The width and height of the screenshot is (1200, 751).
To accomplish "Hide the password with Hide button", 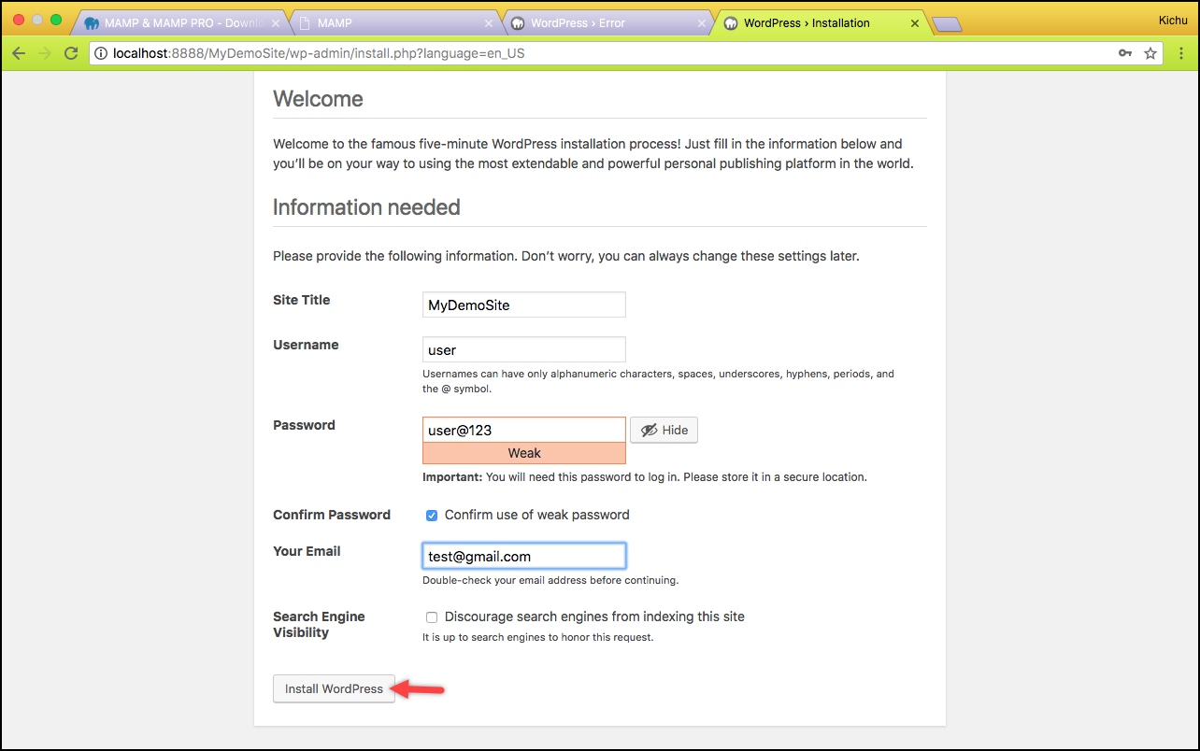I will point(664,430).
